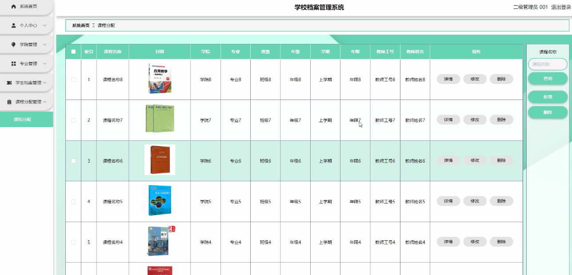Viewport: 572px width, 275px height.
Task: Click the 二级管理员 001 user label
Action: point(530,7)
